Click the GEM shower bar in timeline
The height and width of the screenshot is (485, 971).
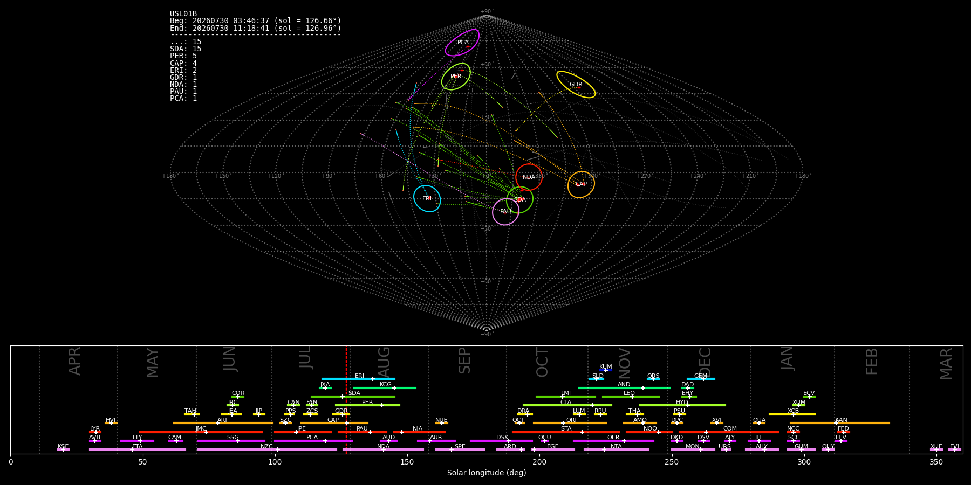[x=701, y=379]
